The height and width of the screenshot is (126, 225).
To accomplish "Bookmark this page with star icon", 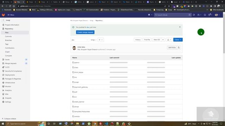I will [169, 6].
